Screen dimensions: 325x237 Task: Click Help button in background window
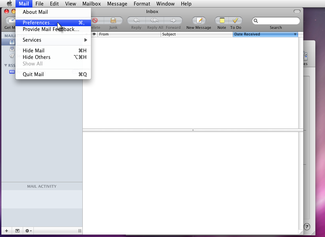[x=307, y=227]
